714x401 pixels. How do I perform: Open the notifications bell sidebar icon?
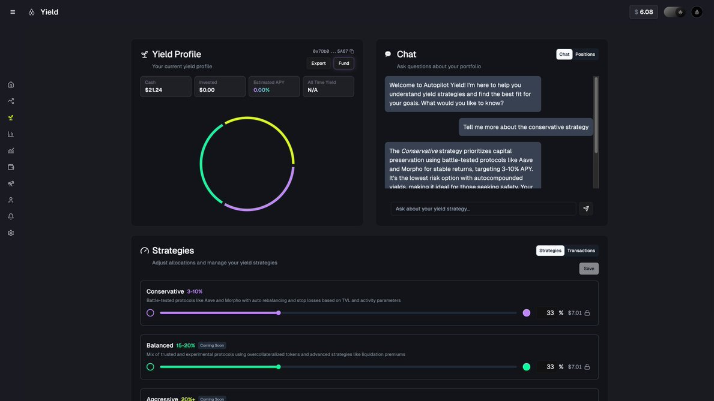[11, 216]
